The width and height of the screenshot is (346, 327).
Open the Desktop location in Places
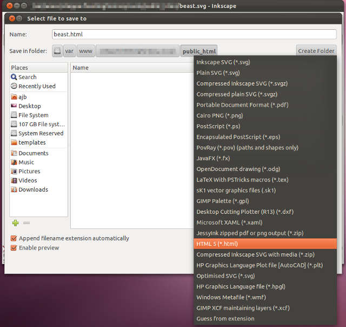[x=29, y=106]
